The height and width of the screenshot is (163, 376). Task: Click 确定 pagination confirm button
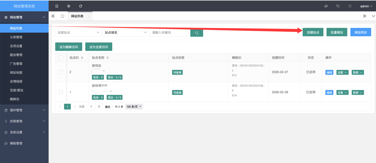click(x=108, y=107)
